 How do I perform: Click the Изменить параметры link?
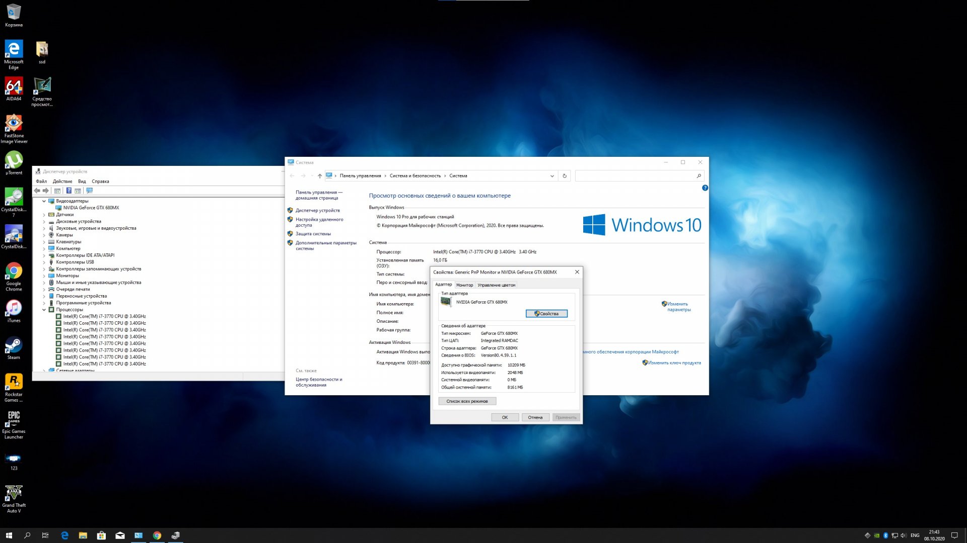(678, 307)
